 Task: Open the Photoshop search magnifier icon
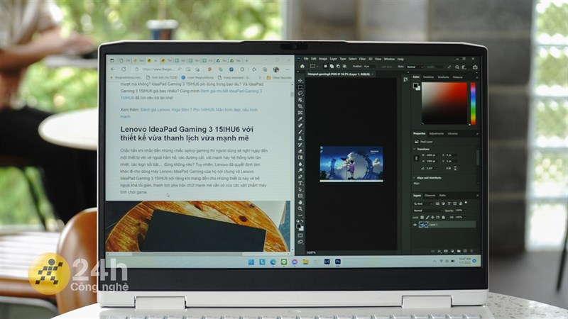[x=457, y=67]
